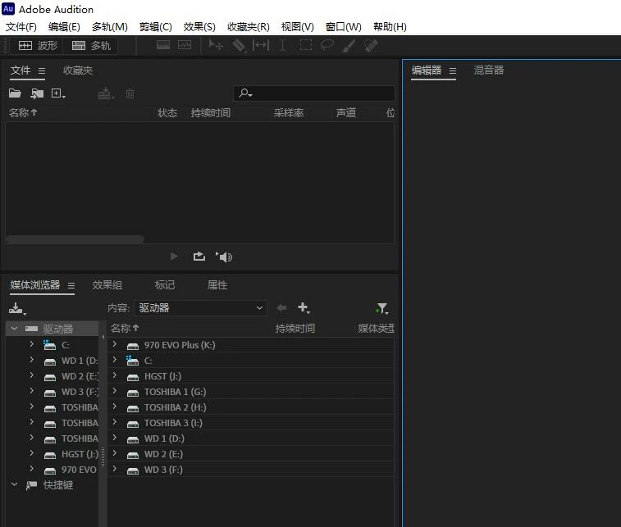The height and width of the screenshot is (527, 621).
Task: Select TOSHIBA 2 (H:) drive row
Action: [251, 407]
